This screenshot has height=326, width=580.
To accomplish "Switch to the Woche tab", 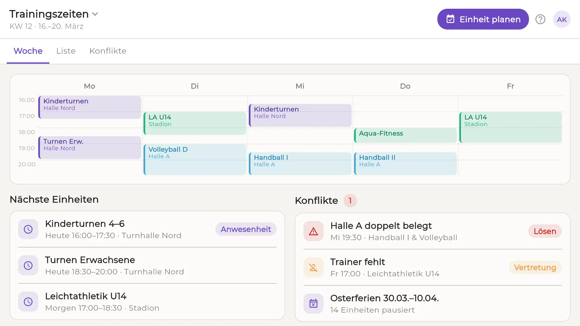I will 28,51.
